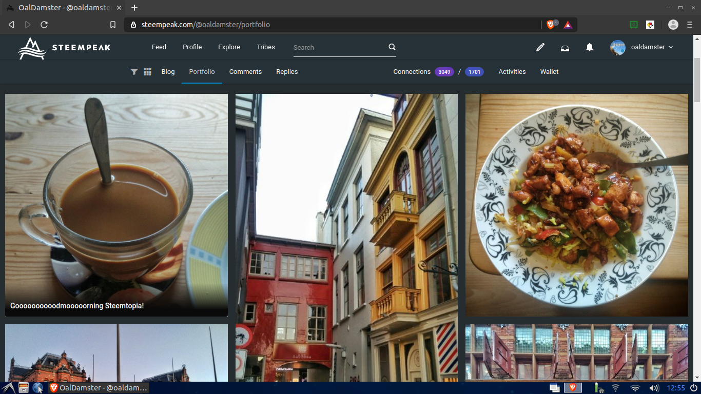Open the volume control tray icon
Viewport: 701px width, 394px height.
(654, 388)
